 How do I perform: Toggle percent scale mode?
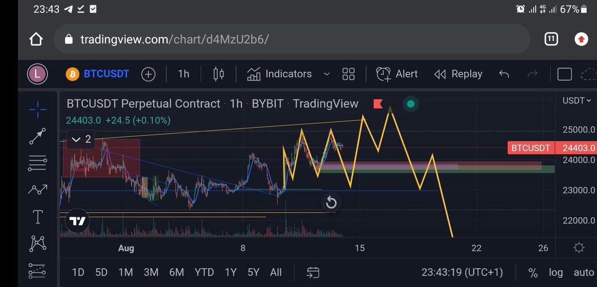[x=533, y=273]
